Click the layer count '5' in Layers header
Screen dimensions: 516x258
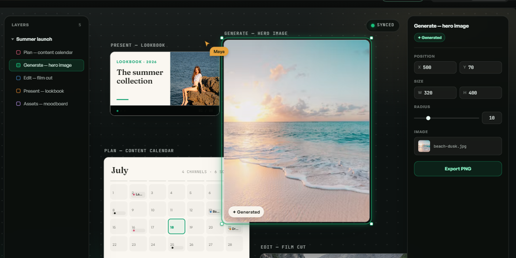tap(79, 25)
